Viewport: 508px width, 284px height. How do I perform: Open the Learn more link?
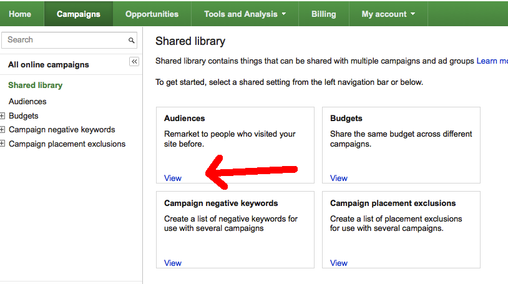point(492,61)
